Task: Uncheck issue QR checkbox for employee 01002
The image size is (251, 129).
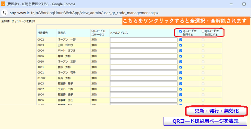Action: point(181,78)
